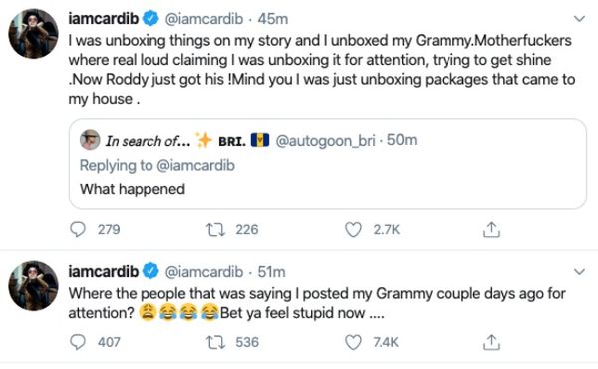Viewport: 598px width, 369px height.
Task: Click the @iamcardib handle in top tweet
Action: pyautogui.click(x=203, y=19)
